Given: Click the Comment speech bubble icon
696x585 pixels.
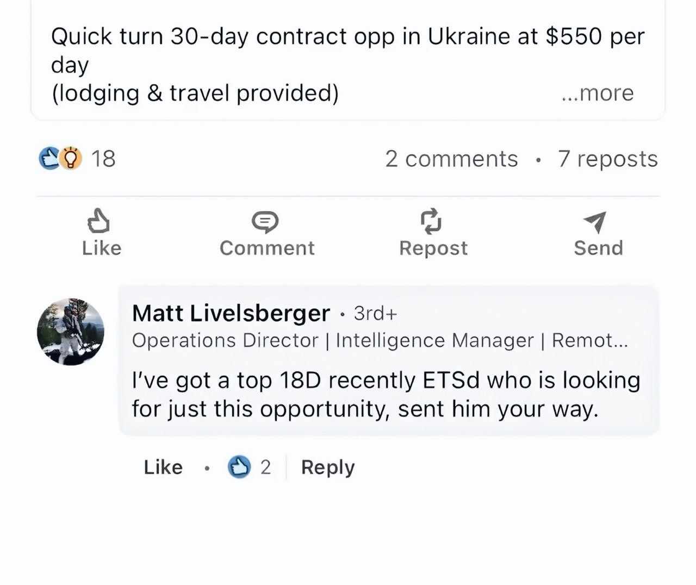Looking at the screenshot, I should point(265,221).
